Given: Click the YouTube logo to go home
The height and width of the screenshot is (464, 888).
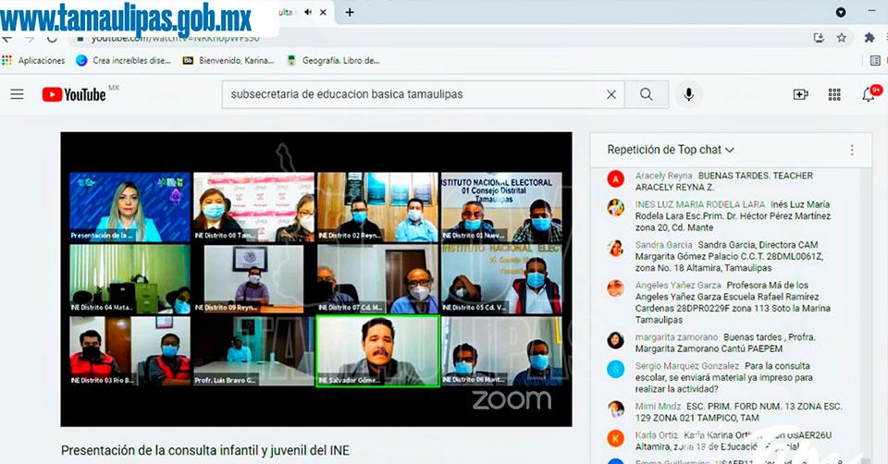Looking at the screenshot, I should click(74, 94).
